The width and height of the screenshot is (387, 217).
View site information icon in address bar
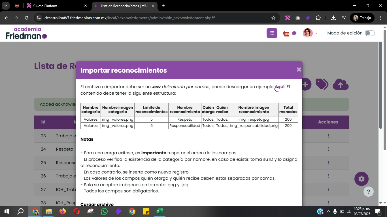point(39,18)
